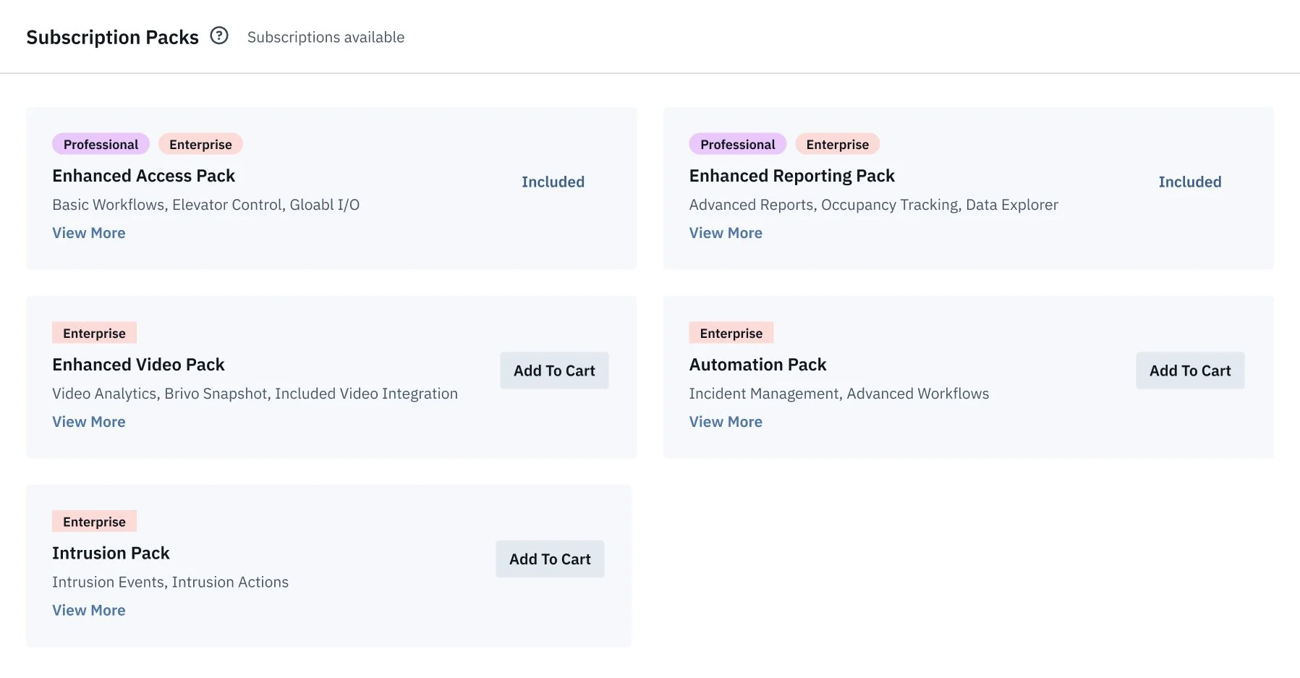Open View More under Enhanced Video Pack
The image size is (1300, 678).
click(89, 422)
